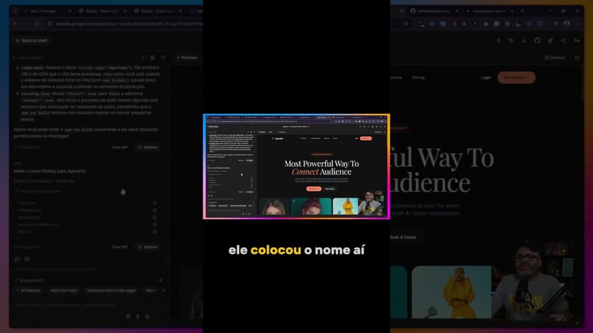This screenshot has height=333, width=593.
Task: Click the upper View diff link
Action: [119, 147]
